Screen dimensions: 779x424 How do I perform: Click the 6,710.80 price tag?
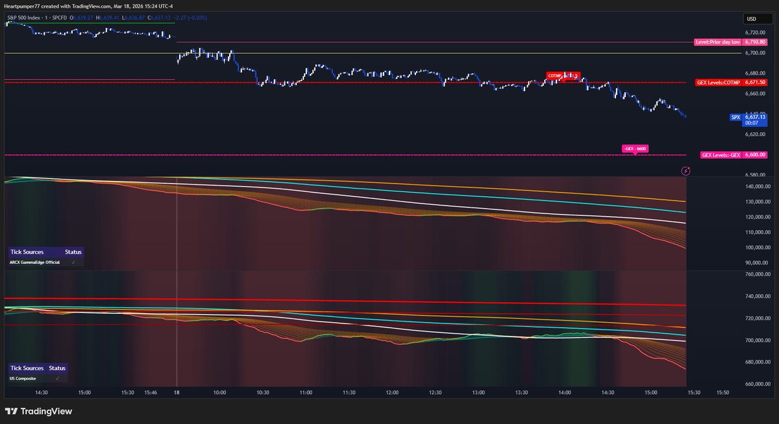756,42
